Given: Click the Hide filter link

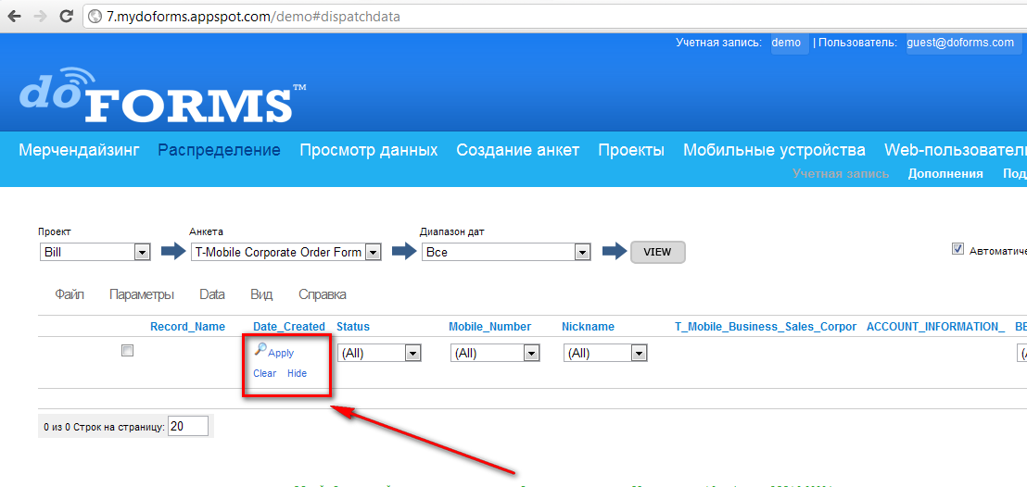Looking at the screenshot, I should 297,373.
